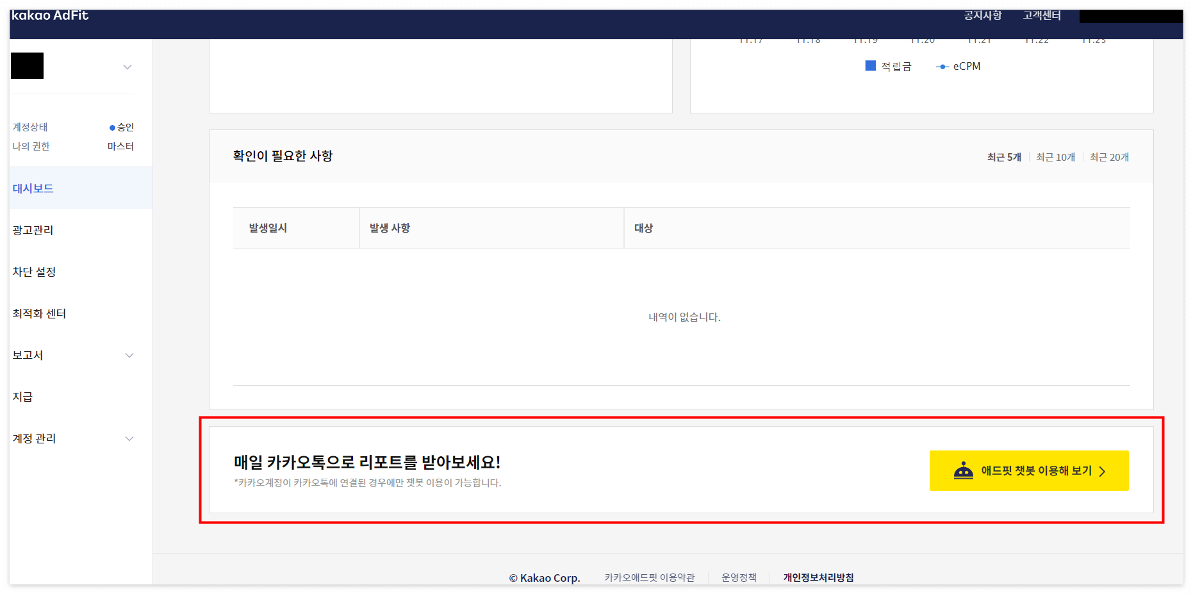Viewport: 1193px width, 594px height.
Task: Open 공지사항 in top bar
Action: tap(983, 15)
